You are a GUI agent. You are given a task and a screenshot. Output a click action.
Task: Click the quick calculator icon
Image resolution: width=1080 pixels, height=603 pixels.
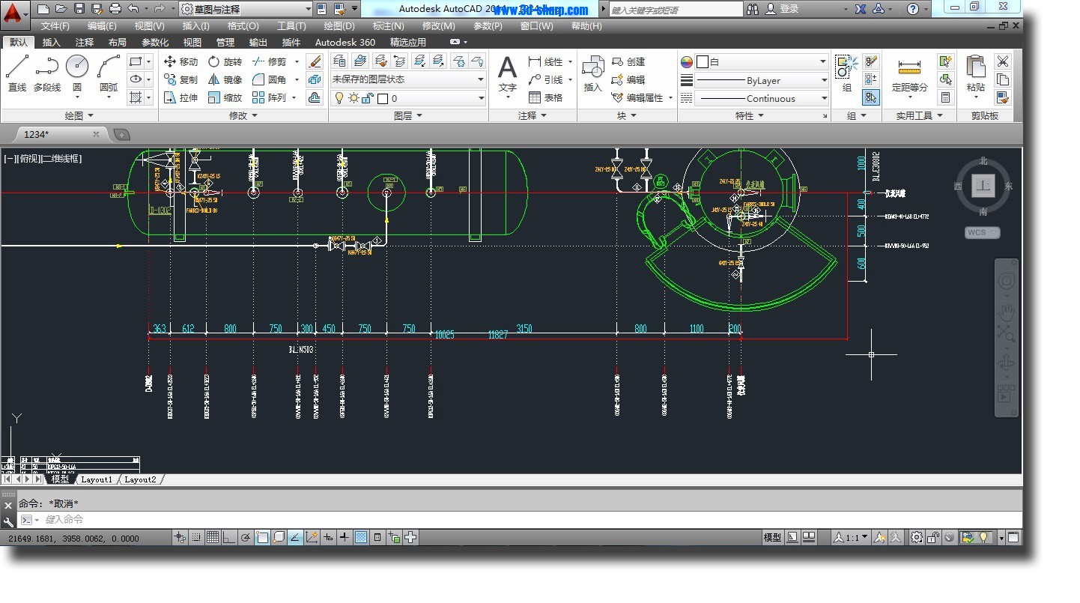(x=945, y=97)
